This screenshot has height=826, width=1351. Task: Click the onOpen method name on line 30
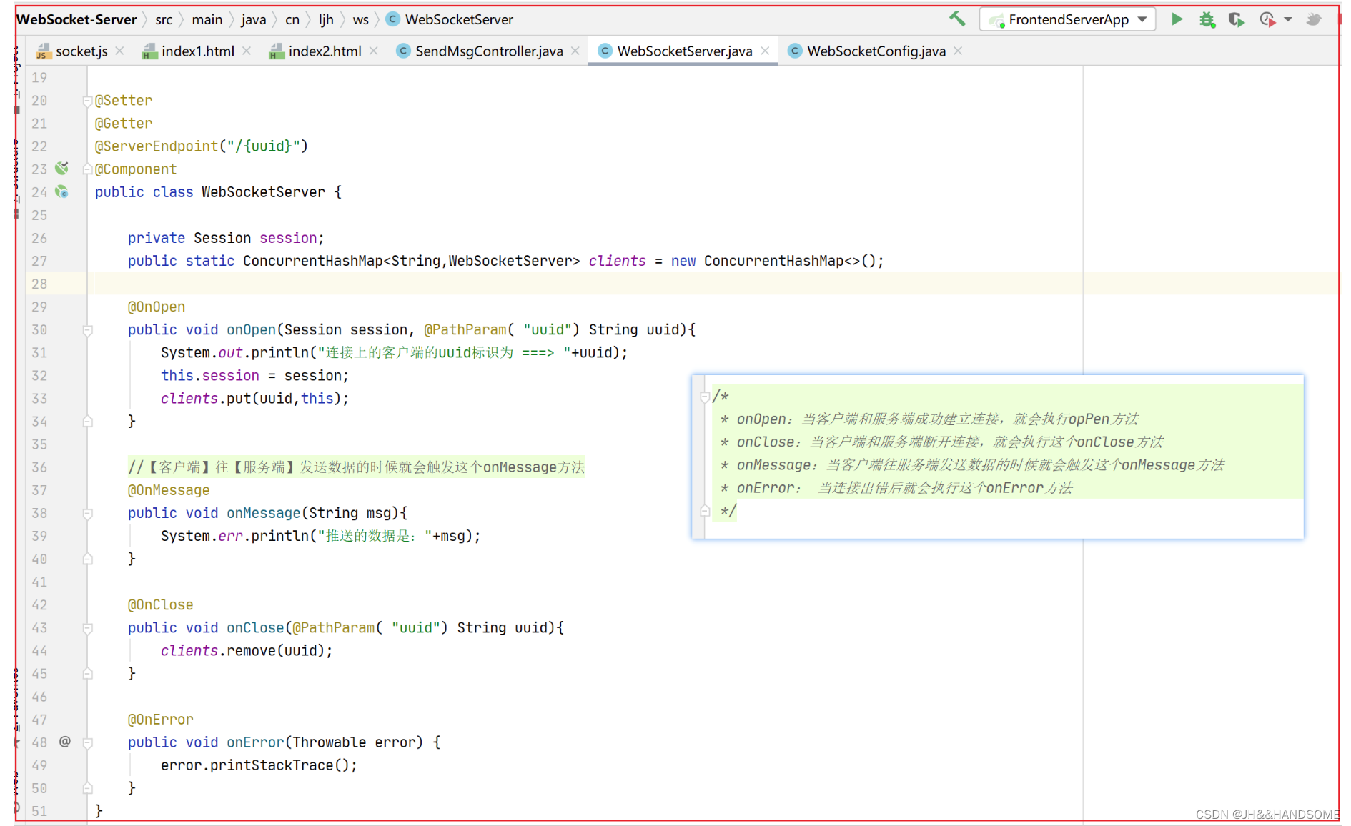252,329
